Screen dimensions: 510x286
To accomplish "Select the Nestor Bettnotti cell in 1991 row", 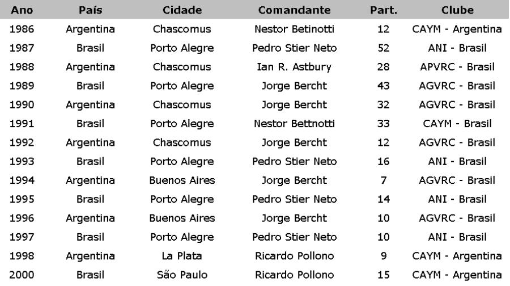I will pos(294,124).
